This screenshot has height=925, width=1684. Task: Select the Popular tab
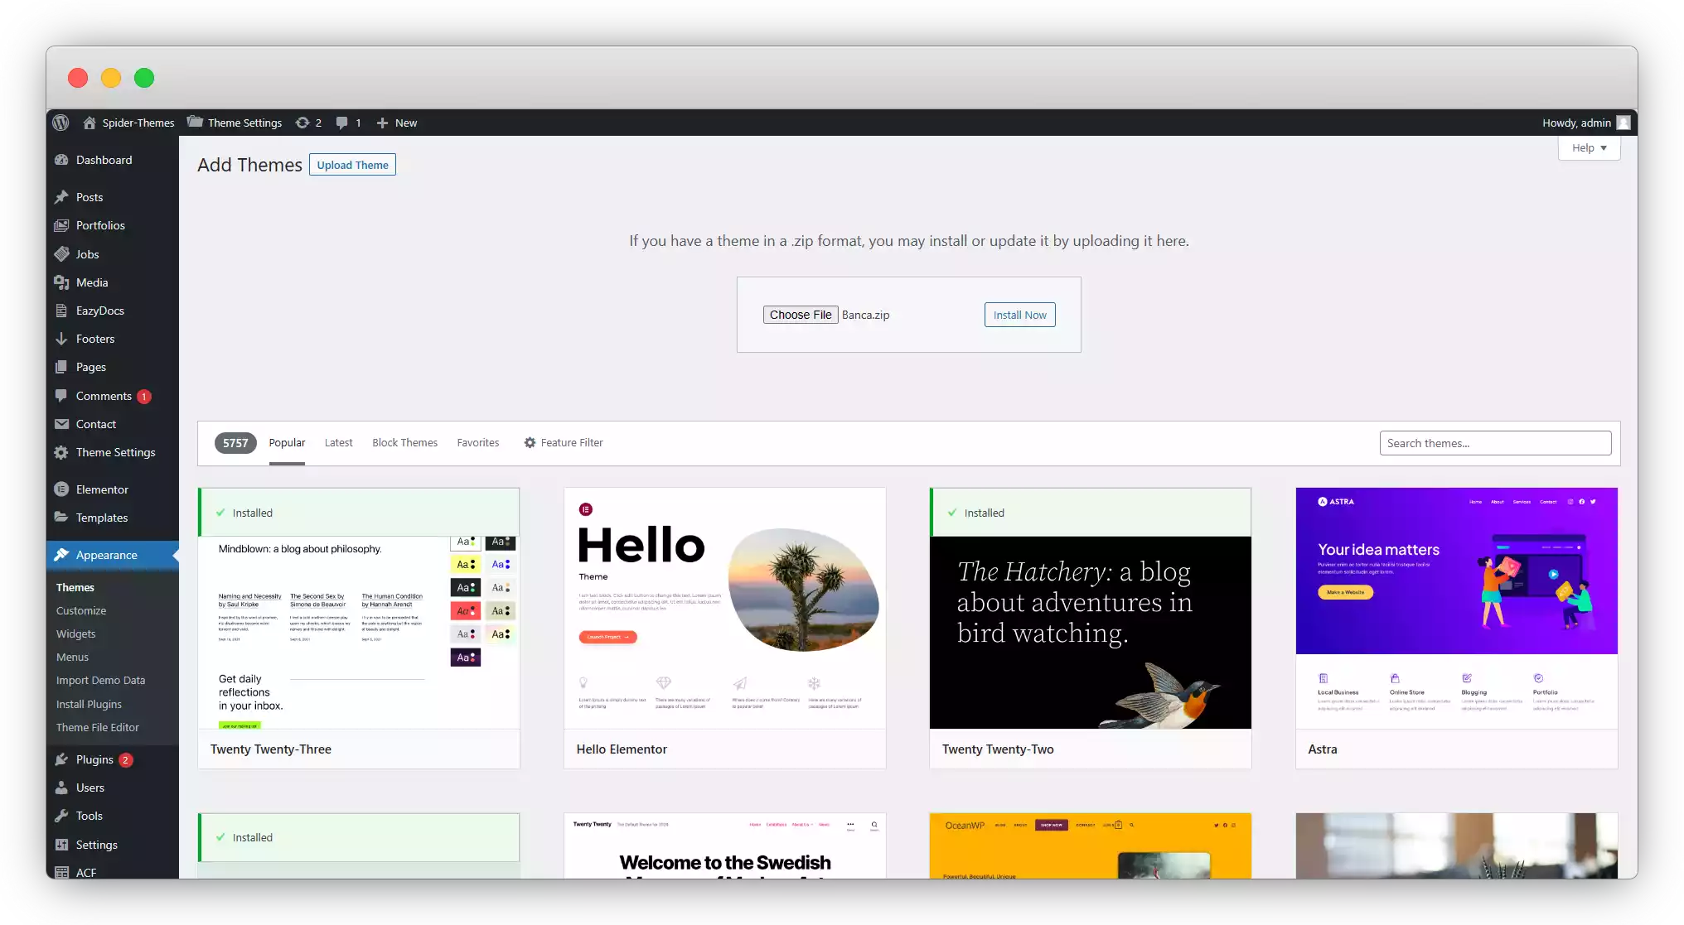[x=287, y=443]
